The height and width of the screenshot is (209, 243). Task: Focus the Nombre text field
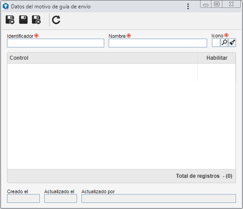(158, 43)
